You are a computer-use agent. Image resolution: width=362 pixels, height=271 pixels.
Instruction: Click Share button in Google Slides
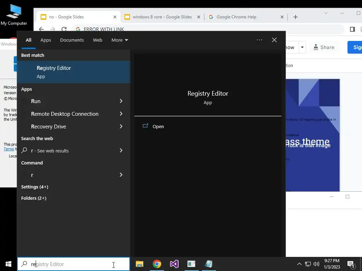tap(324, 47)
